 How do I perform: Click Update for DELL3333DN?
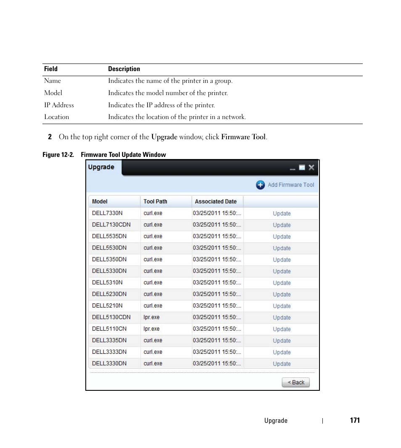tap(281, 352)
